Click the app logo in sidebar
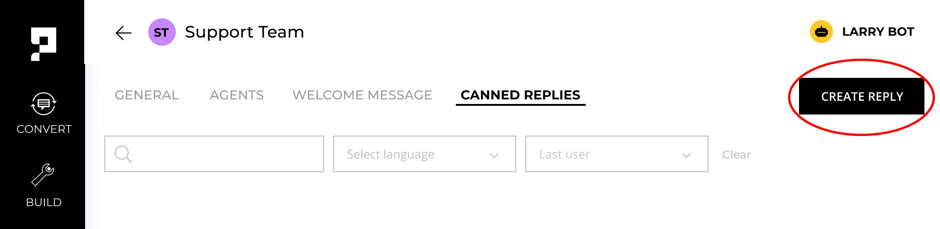This screenshot has height=229, width=940. click(43, 44)
